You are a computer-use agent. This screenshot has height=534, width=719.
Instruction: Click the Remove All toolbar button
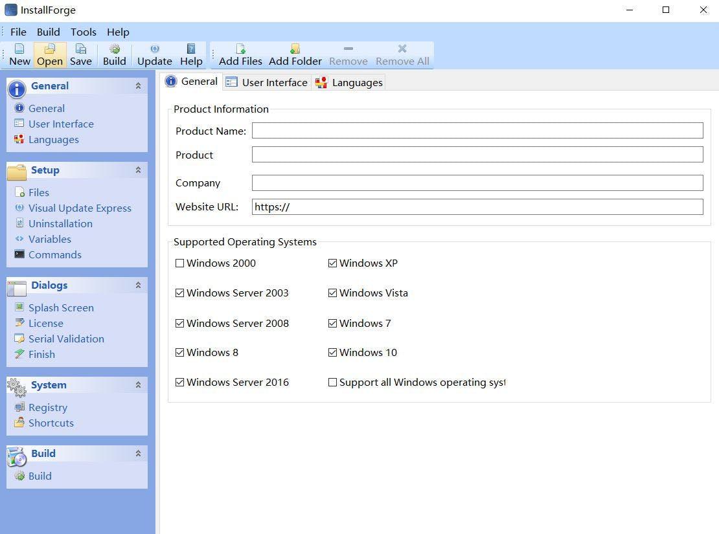coord(402,55)
